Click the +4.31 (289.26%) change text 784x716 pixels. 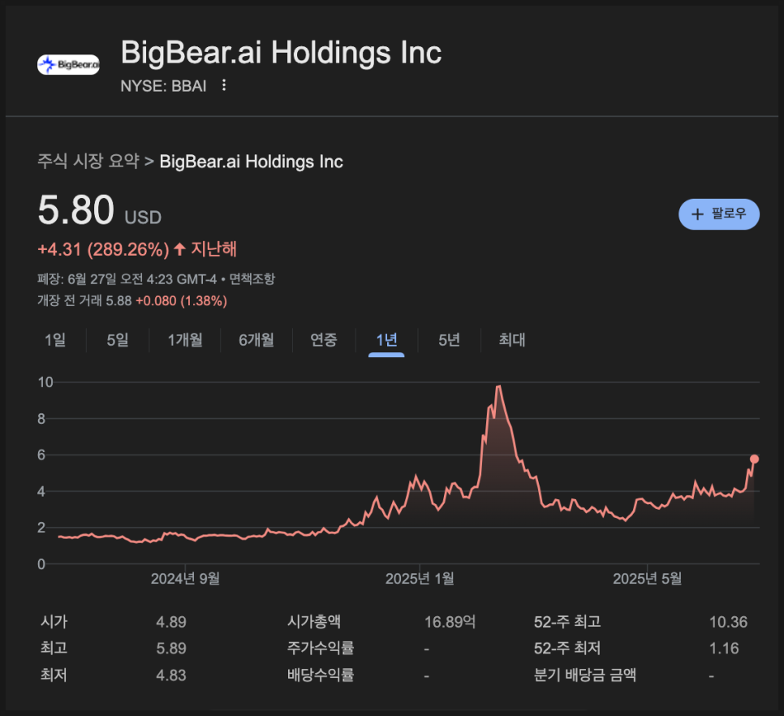(104, 249)
